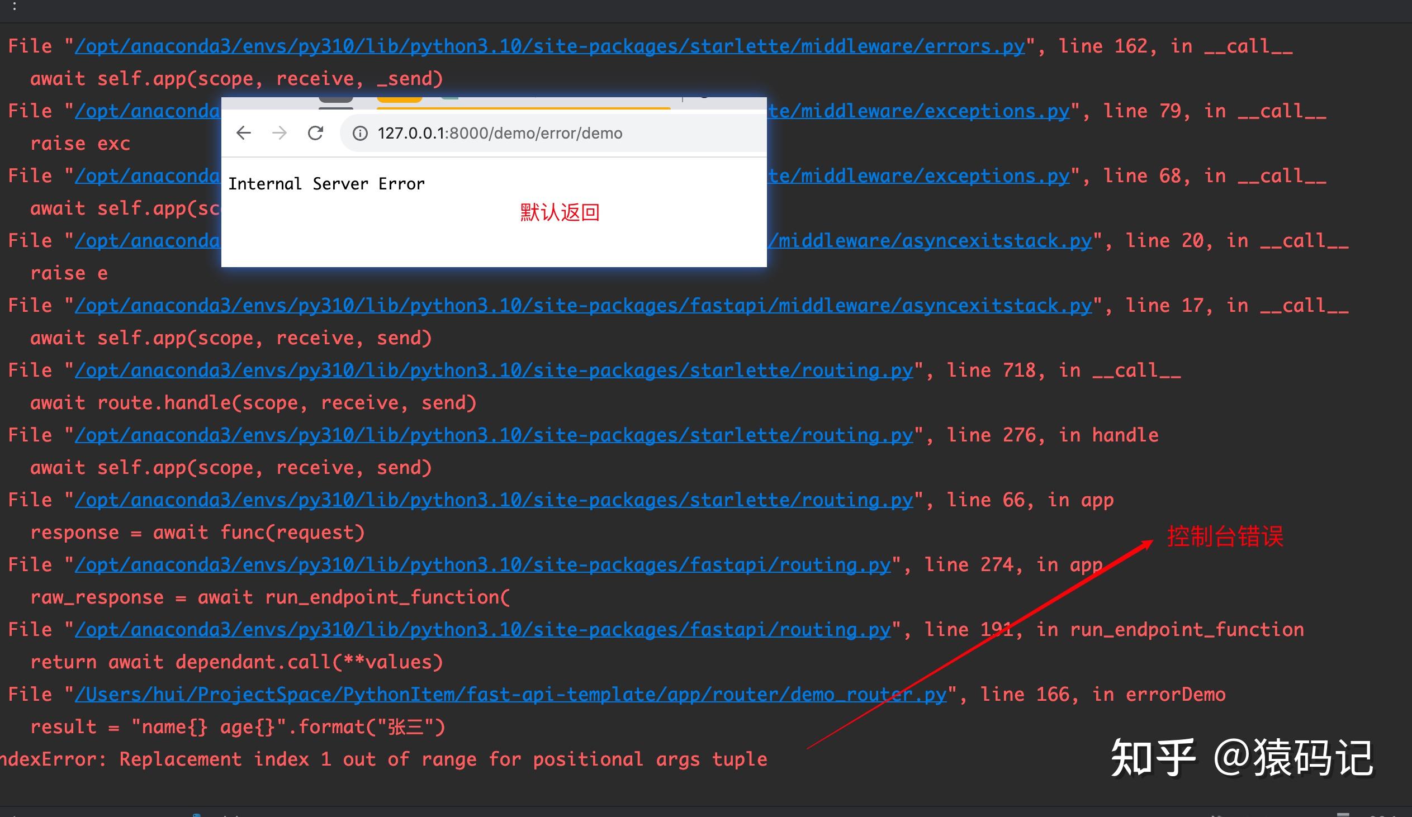Viewport: 1412px width, 817px height.
Task: Open site information via the info icon
Action: [x=359, y=133]
